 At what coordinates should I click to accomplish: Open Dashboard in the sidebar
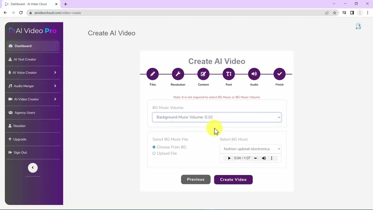[x=33, y=46]
